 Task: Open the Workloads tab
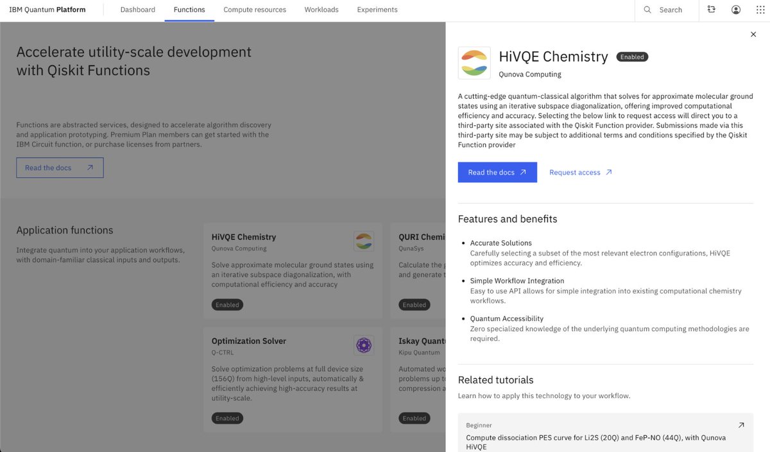321,10
